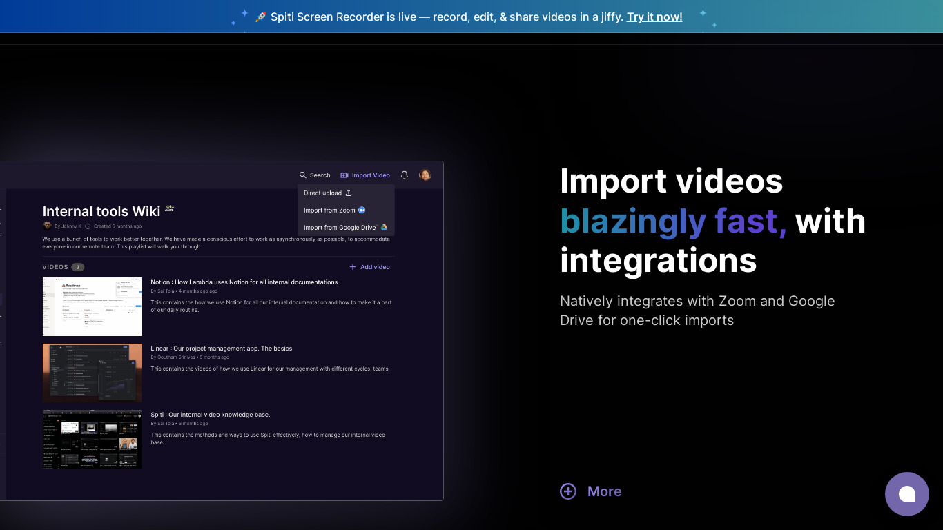Click Johnny K's small author avatar
Image resolution: width=943 pixels, height=530 pixels.
[x=48, y=226]
